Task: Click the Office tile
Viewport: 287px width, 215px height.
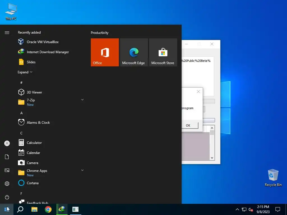Action: pyautogui.click(x=105, y=52)
